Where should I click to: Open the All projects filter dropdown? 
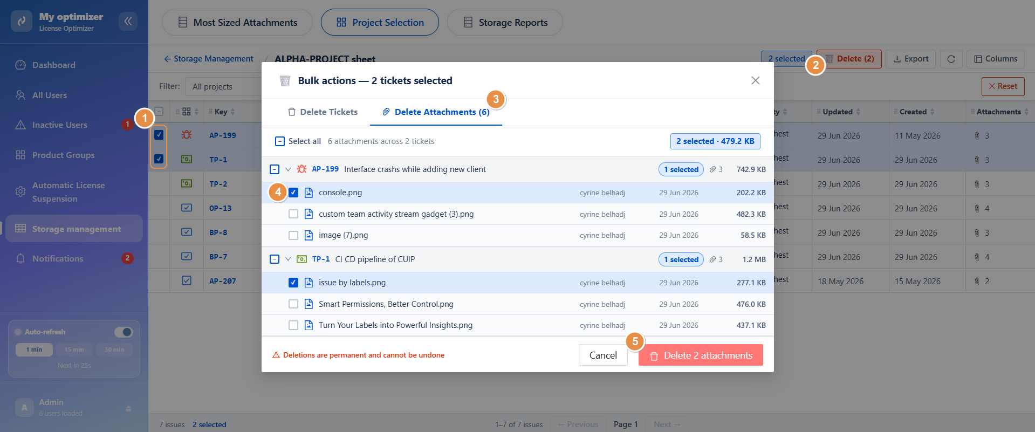tap(223, 86)
